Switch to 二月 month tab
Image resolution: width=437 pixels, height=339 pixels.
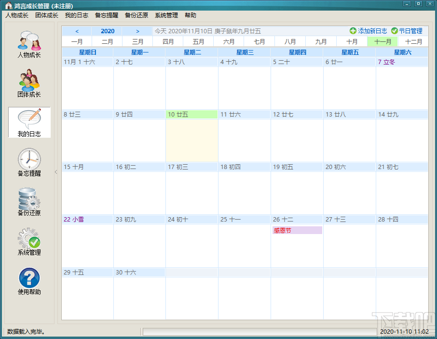click(x=107, y=42)
